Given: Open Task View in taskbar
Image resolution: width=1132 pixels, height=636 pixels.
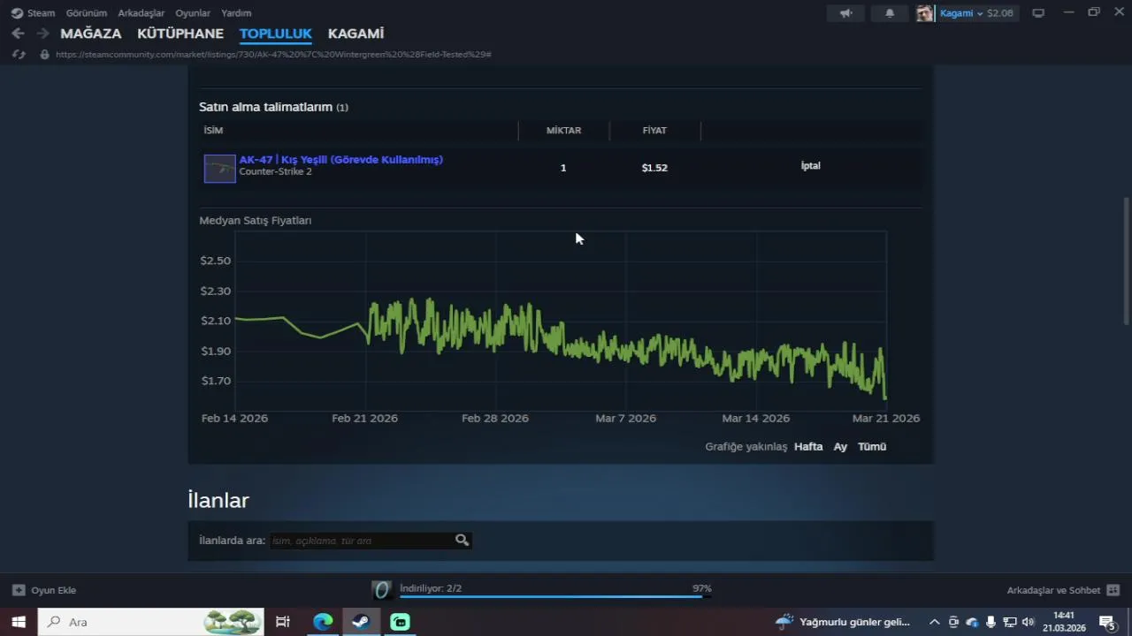Looking at the screenshot, I should (283, 622).
